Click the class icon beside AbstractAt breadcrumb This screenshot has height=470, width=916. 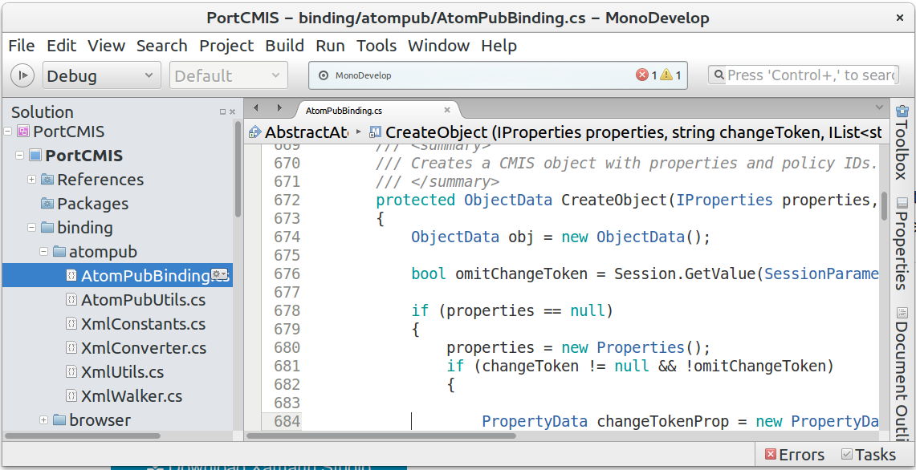coord(254,132)
